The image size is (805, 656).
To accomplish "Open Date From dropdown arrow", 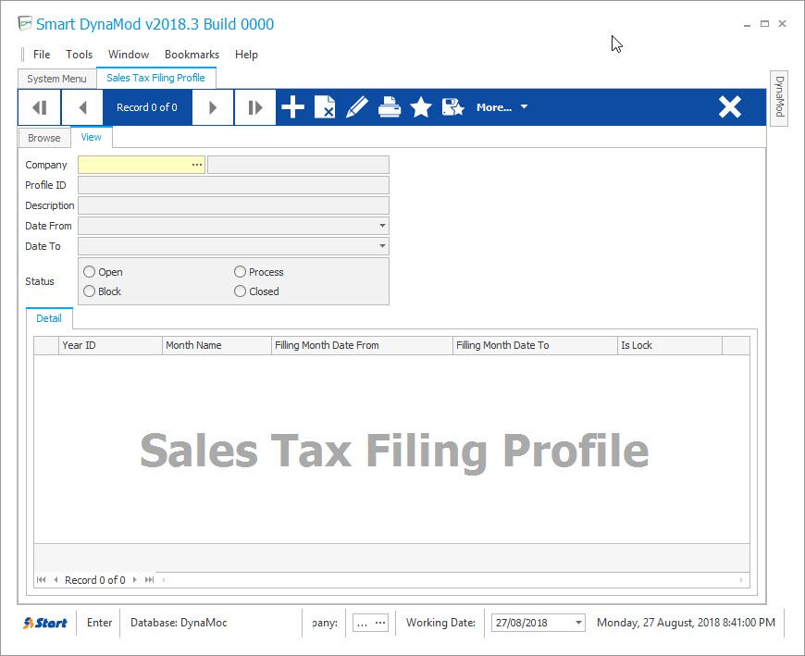I will click(x=382, y=226).
